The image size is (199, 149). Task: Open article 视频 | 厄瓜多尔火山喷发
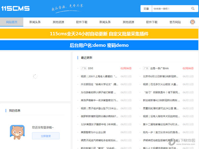pyautogui.click(x=161, y=84)
